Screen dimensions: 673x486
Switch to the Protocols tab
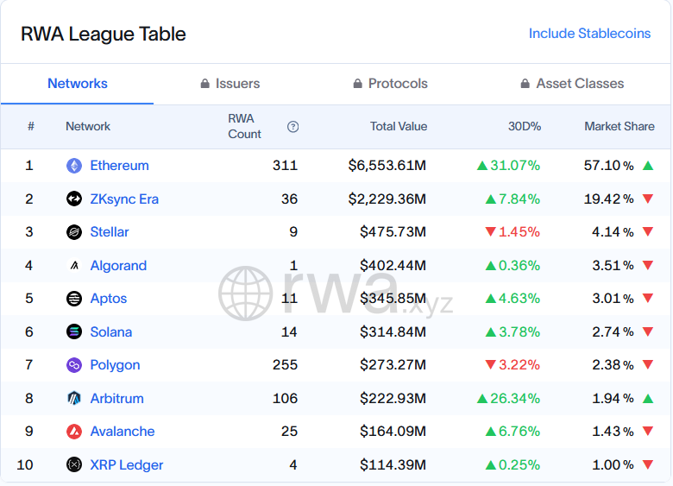[x=390, y=84]
